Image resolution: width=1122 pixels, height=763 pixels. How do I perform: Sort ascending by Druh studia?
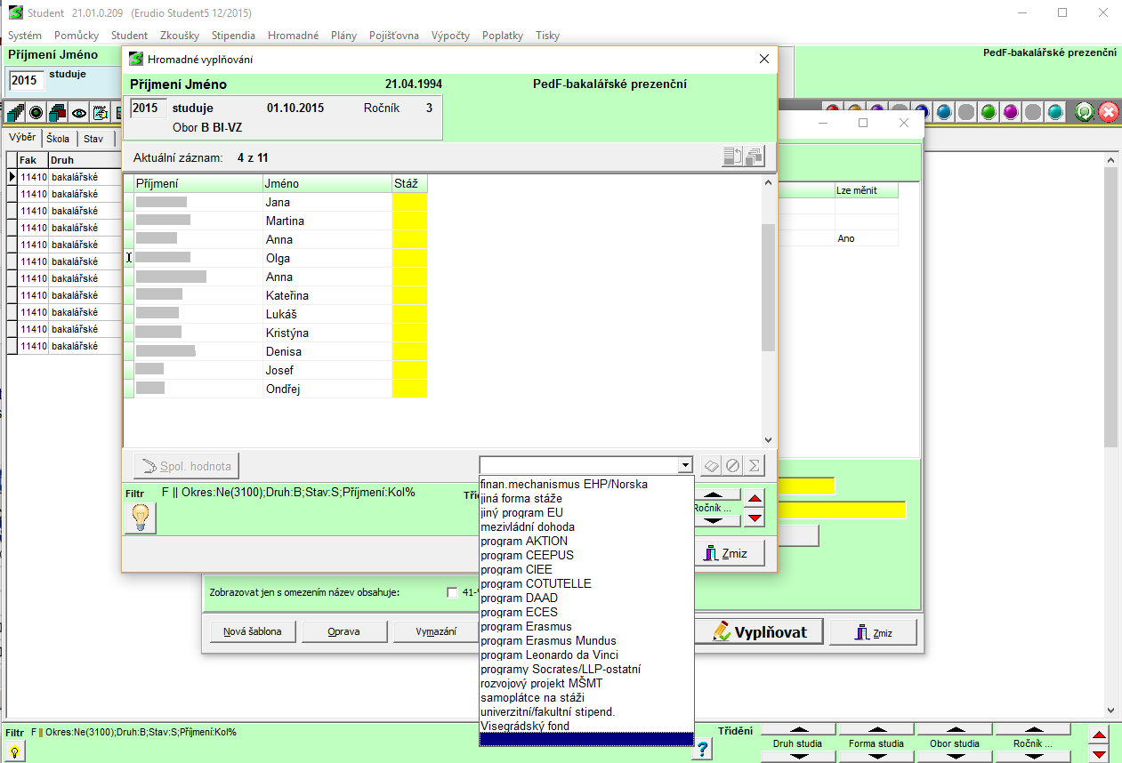click(796, 731)
